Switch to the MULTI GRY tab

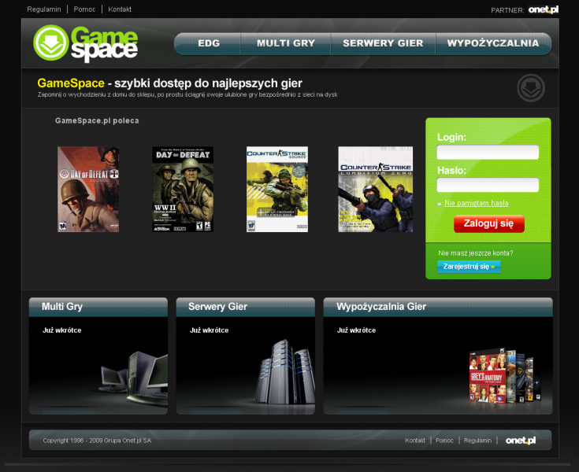click(285, 43)
